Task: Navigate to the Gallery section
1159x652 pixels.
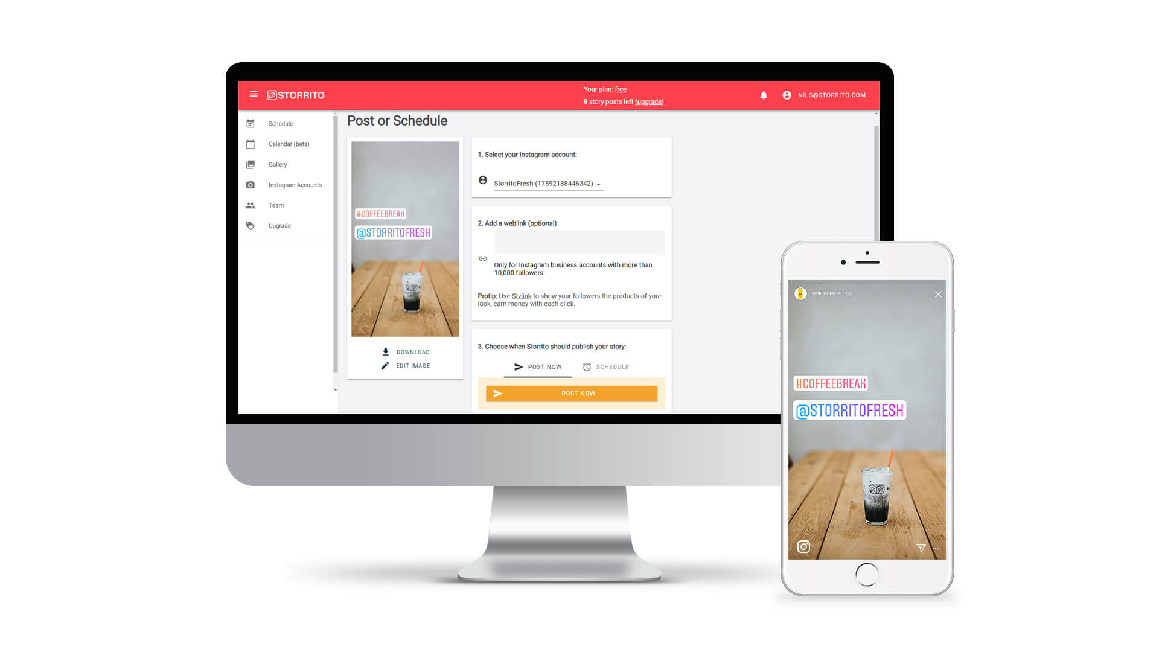Action: pyautogui.click(x=277, y=164)
